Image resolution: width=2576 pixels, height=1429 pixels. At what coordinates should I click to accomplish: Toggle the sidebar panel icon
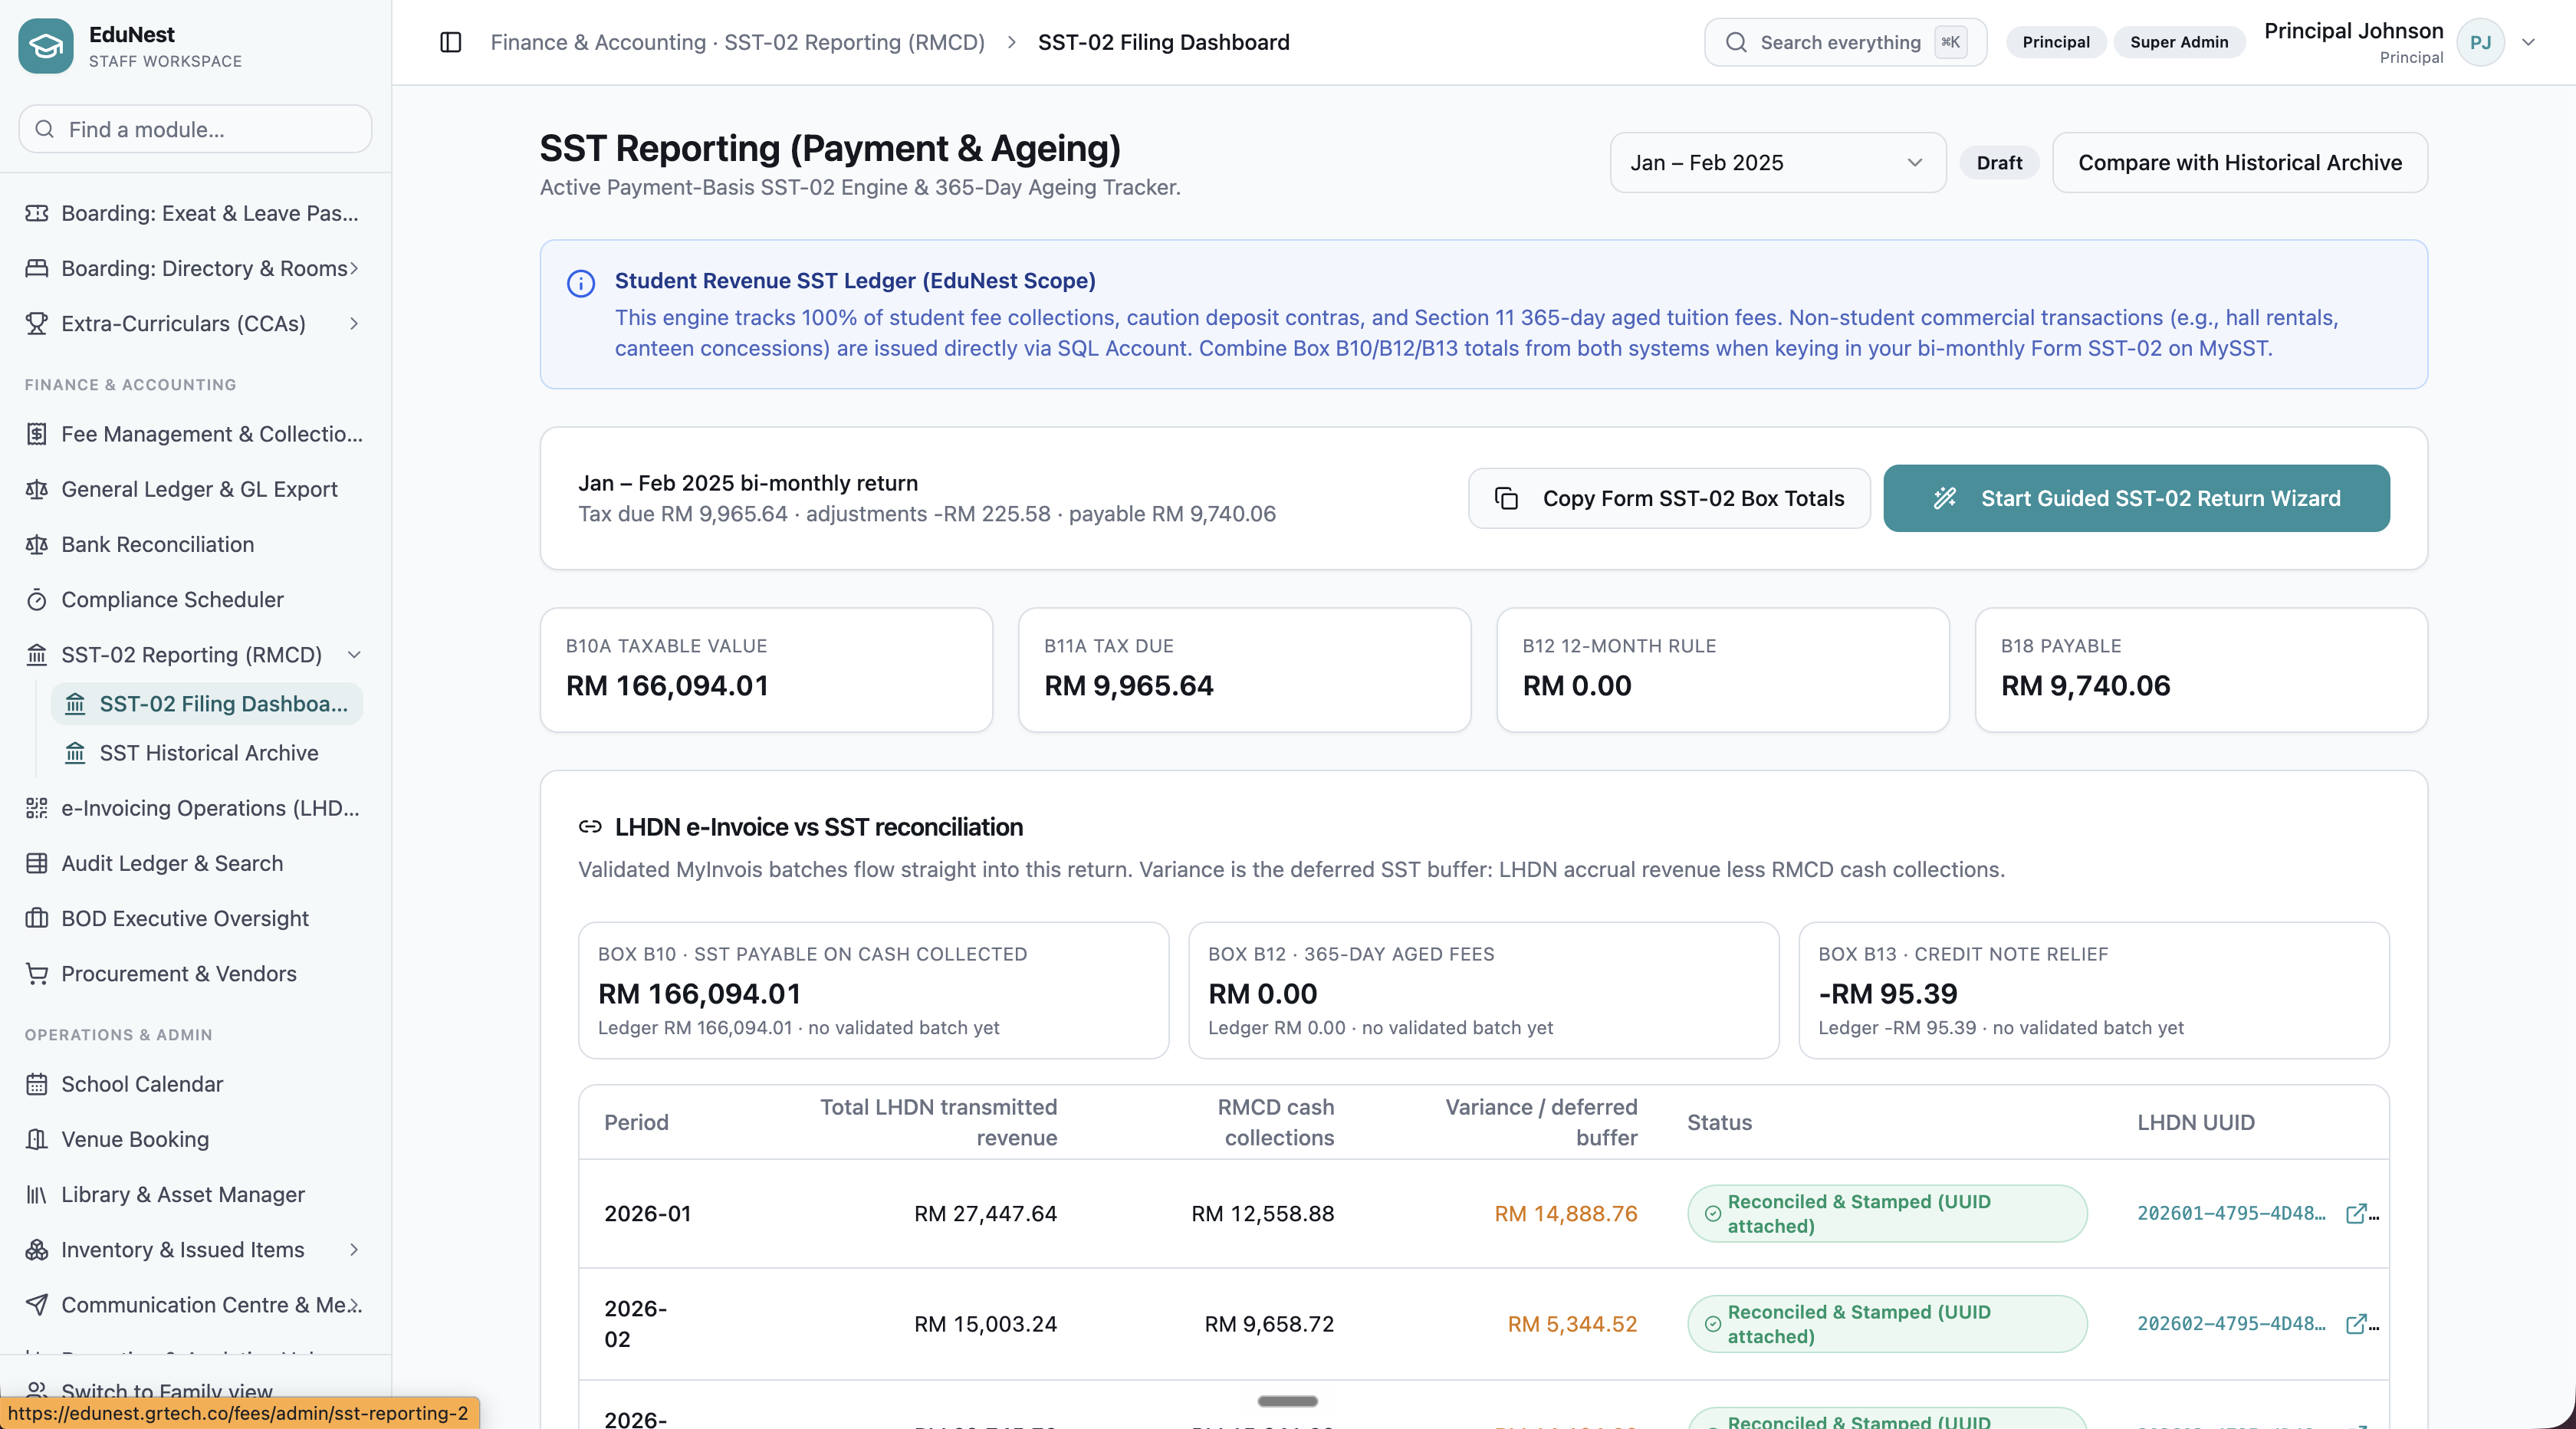pos(450,42)
